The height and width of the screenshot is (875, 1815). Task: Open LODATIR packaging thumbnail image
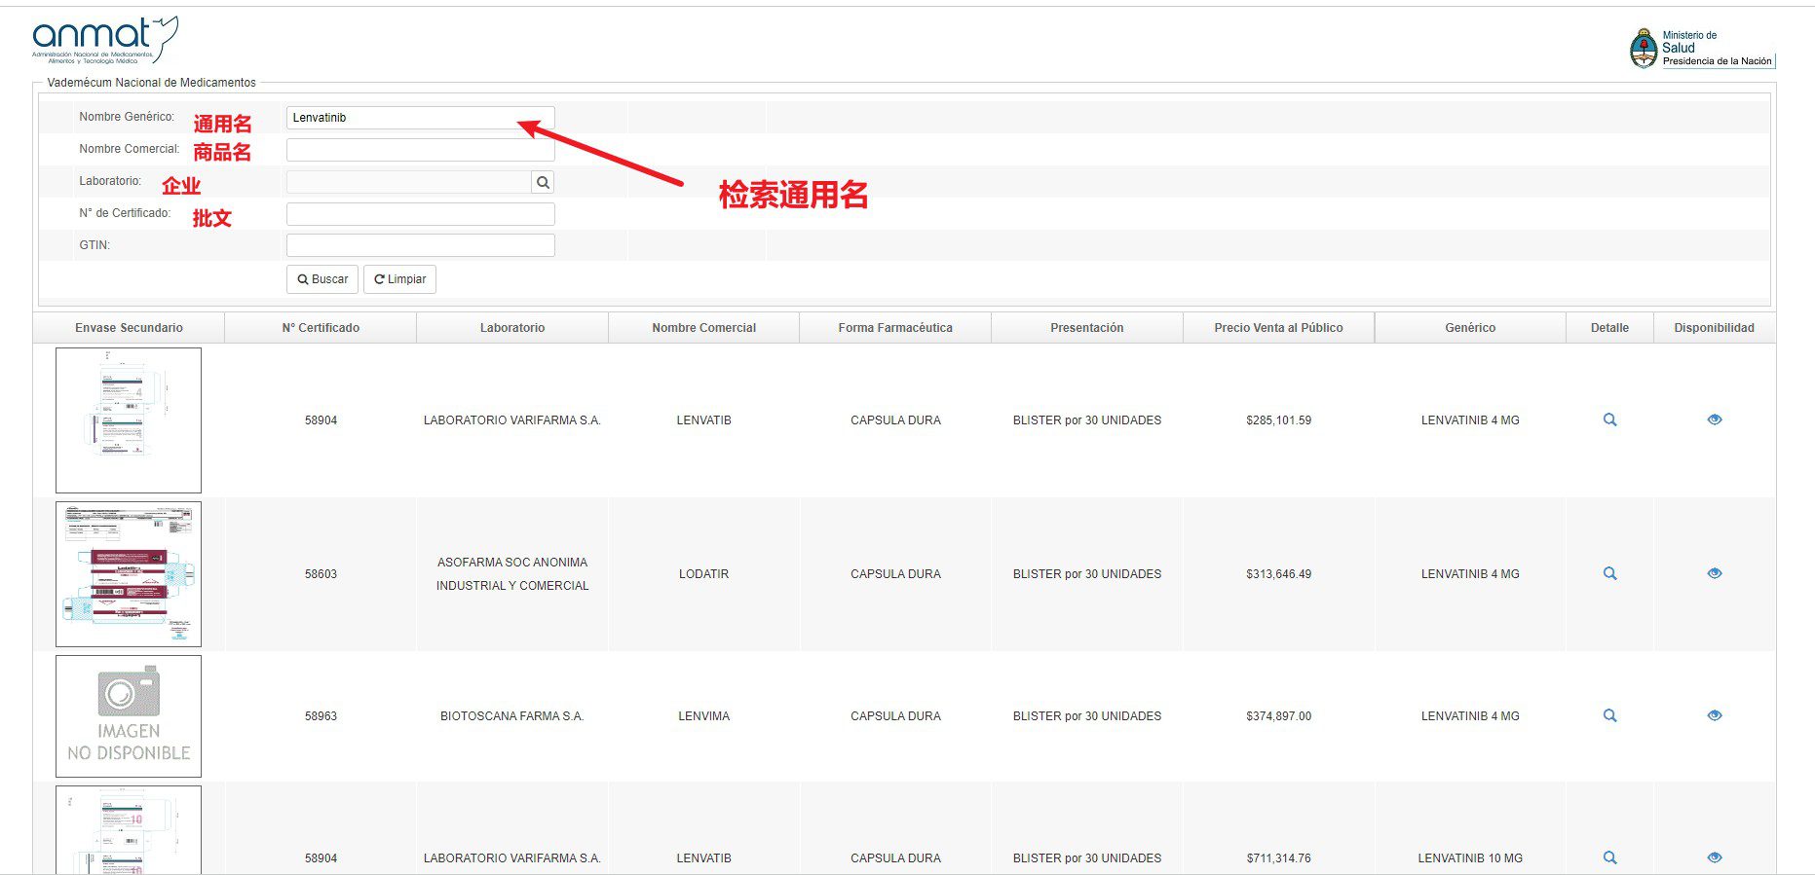pos(129,574)
